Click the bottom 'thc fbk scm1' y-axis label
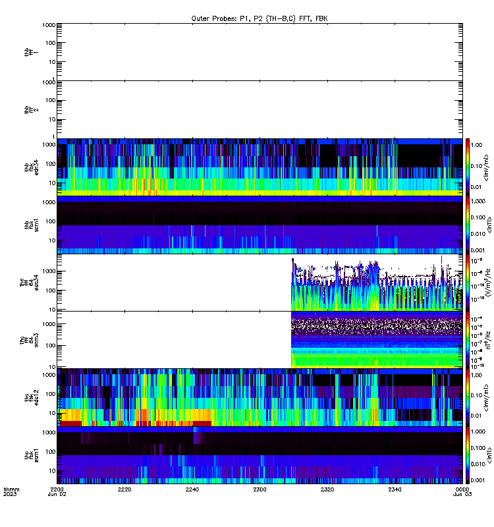The image size is (494, 527). pos(31,455)
